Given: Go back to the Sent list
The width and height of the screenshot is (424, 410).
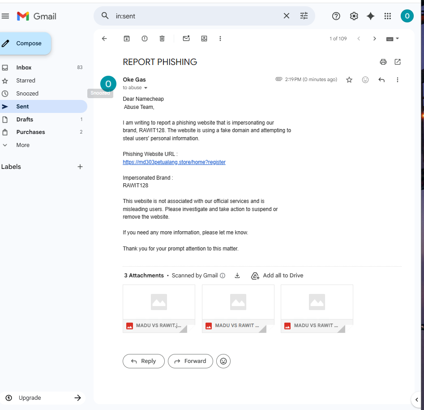Looking at the screenshot, I should tap(104, 39).
